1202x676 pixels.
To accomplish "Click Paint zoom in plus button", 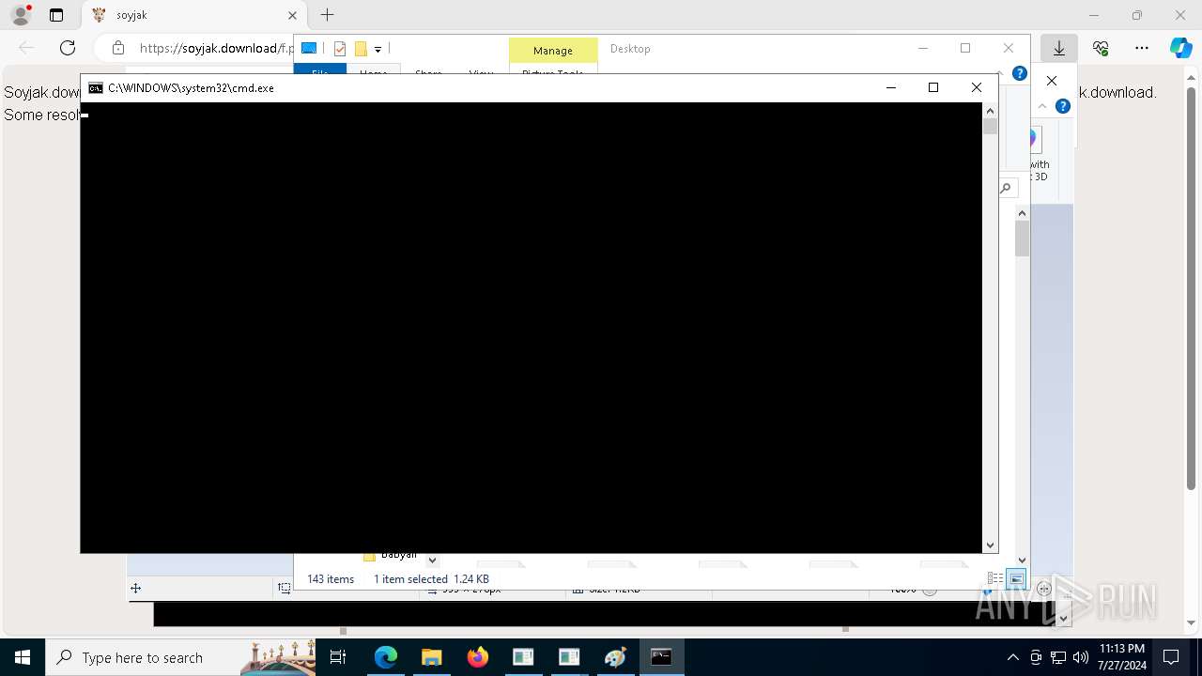I will [x=1044, y=589].
